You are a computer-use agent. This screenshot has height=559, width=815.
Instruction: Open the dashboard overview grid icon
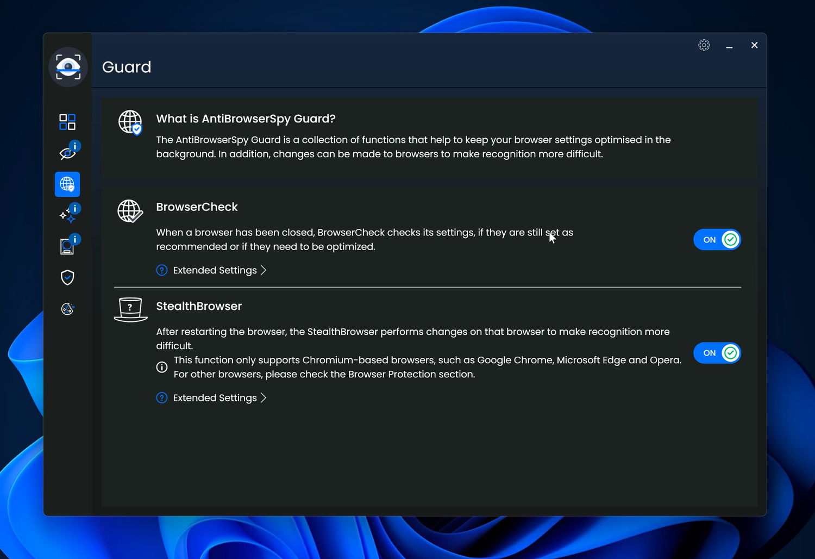[x=67, y=122]
